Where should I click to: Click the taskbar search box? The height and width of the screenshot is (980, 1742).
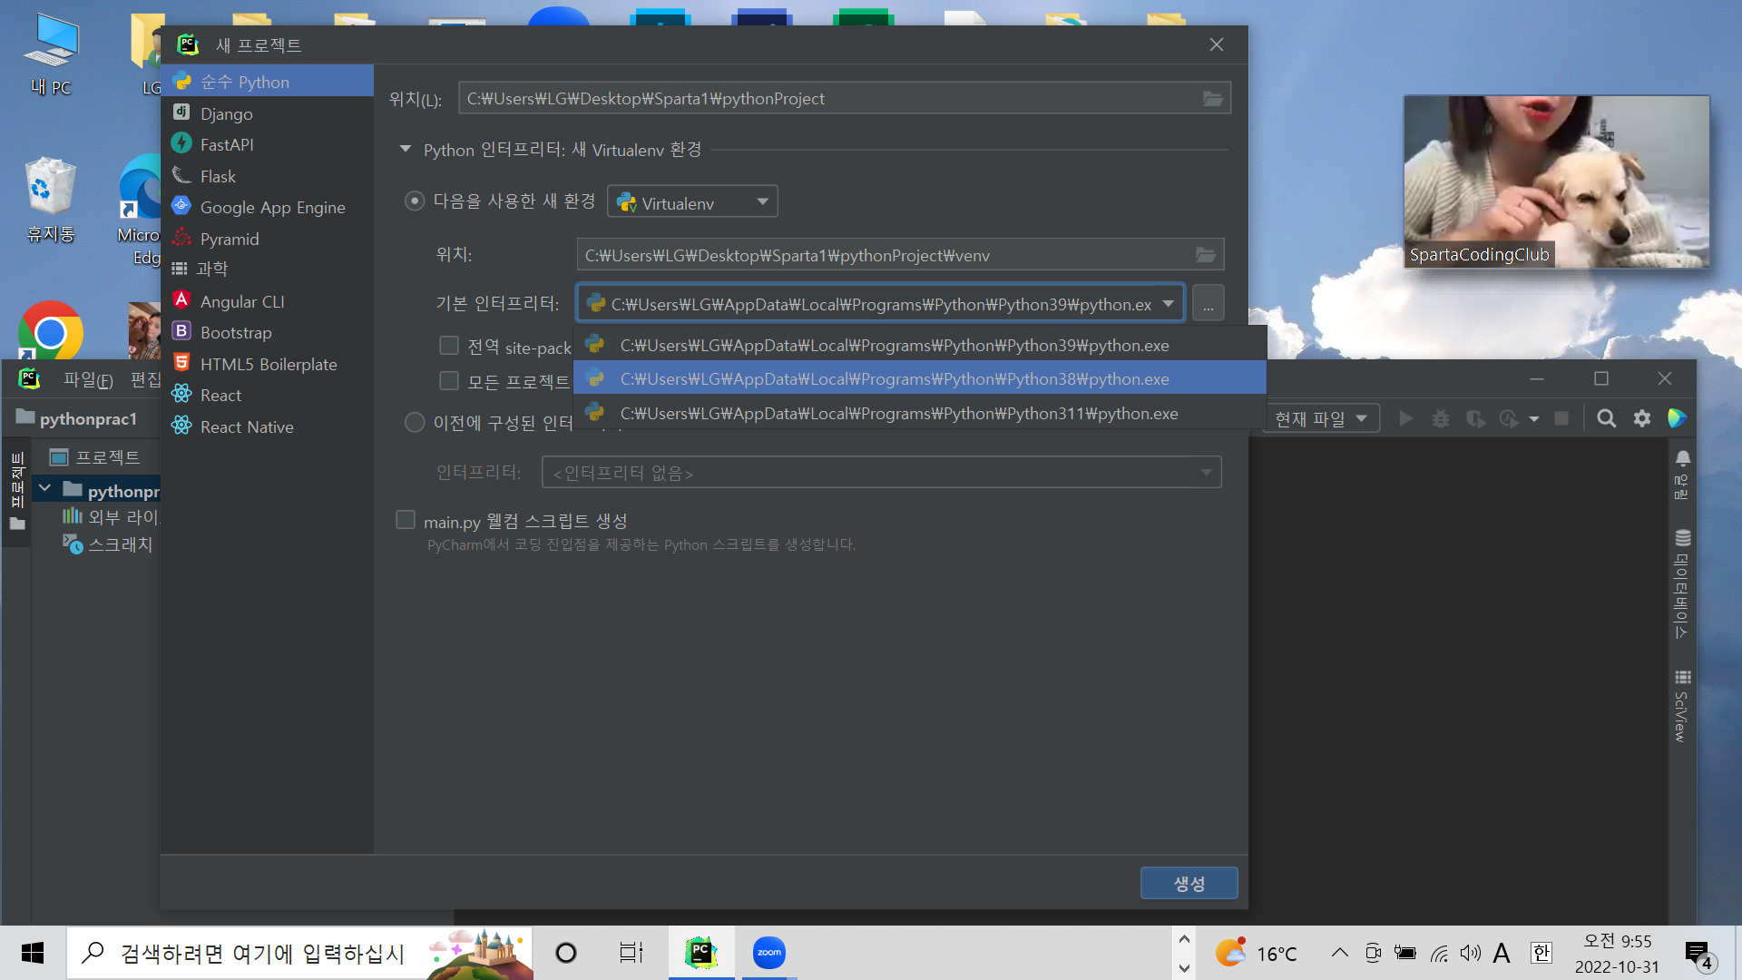click(x=299, y=953)
